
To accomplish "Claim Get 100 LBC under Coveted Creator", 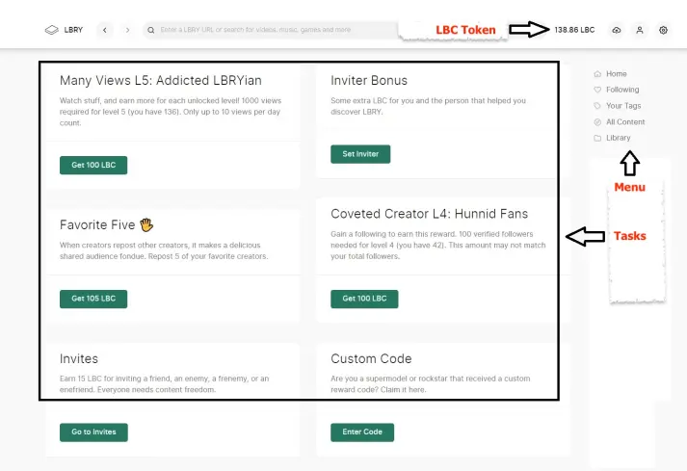I will point(364,299).
